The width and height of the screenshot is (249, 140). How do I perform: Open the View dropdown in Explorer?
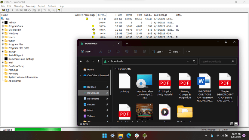point(174,52)
